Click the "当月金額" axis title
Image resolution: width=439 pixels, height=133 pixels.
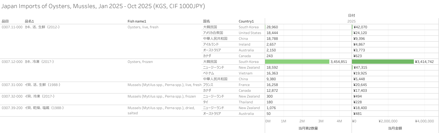395,128
